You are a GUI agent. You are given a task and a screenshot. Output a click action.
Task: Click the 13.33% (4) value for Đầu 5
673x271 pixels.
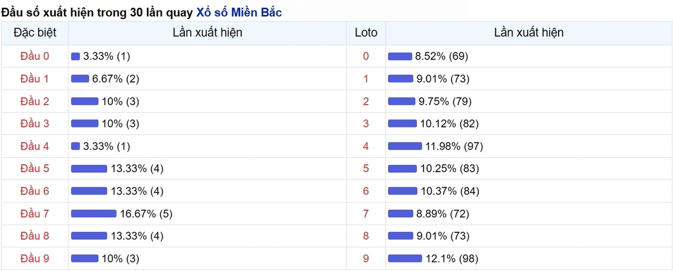click(137, 168)
